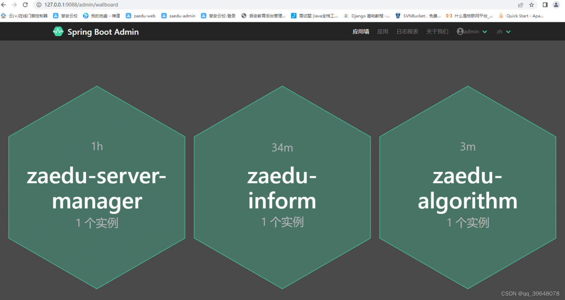
Task: Click "1 个实例" under zaedu-server-manager
Action: tap(97, 223)
